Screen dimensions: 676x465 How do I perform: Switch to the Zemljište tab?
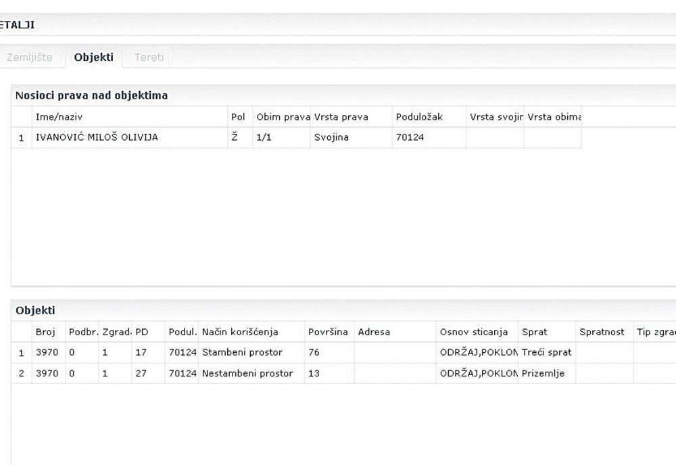coord(29,57)
